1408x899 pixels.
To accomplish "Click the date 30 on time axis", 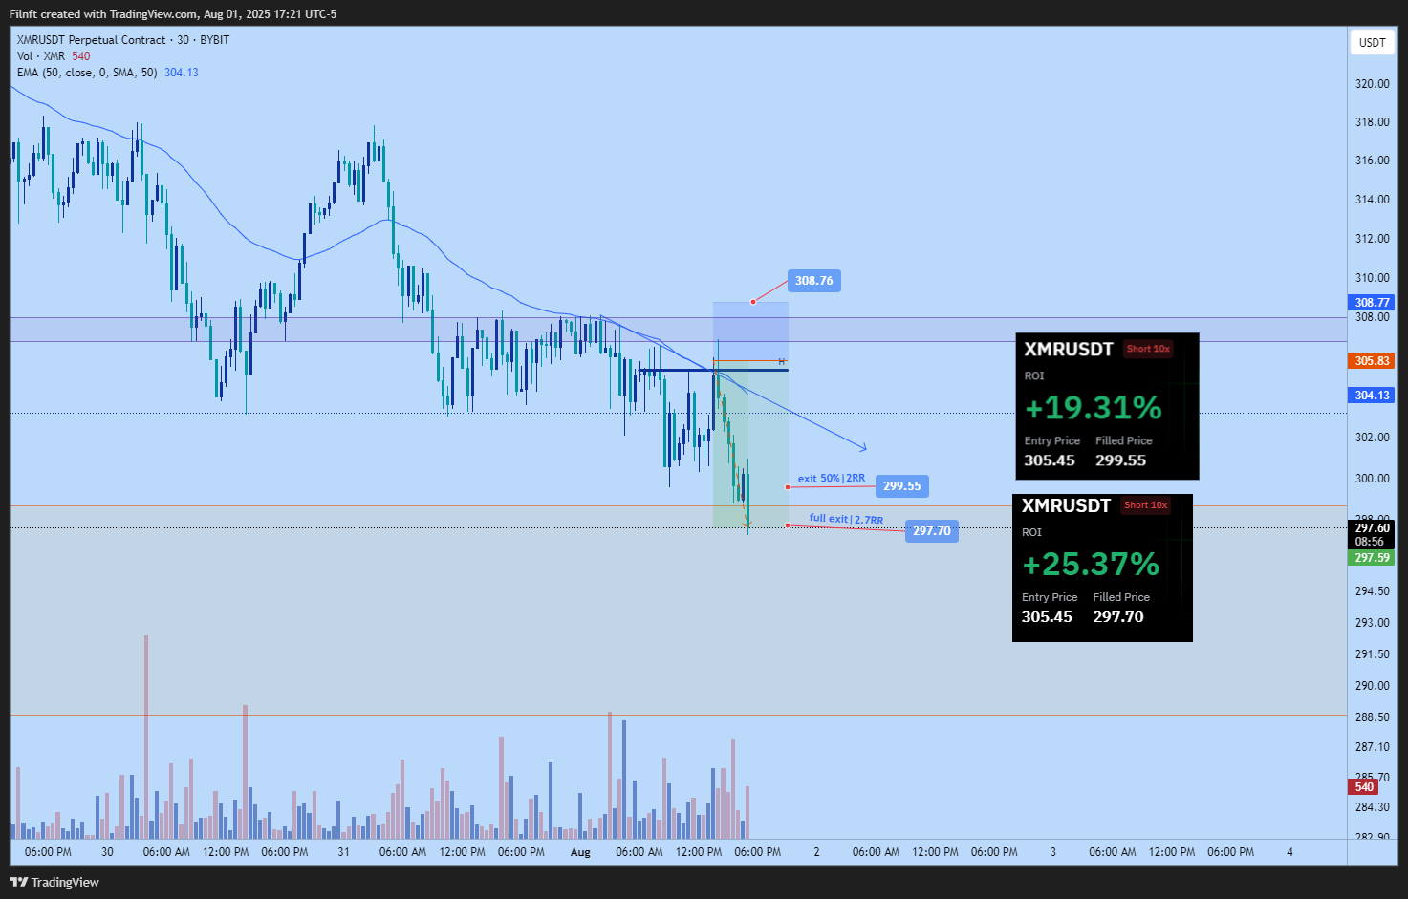I will coord(107,852).
